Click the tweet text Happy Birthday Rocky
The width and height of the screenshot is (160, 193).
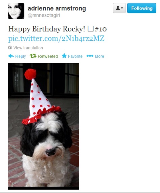(x=47, y=29)
